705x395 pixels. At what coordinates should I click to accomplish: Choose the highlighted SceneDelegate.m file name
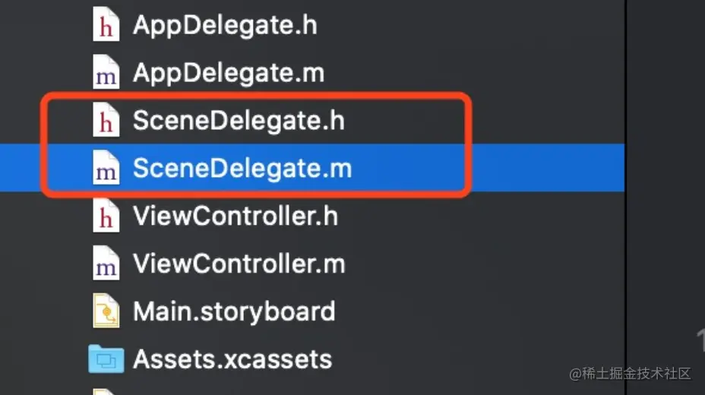point(242,169)
